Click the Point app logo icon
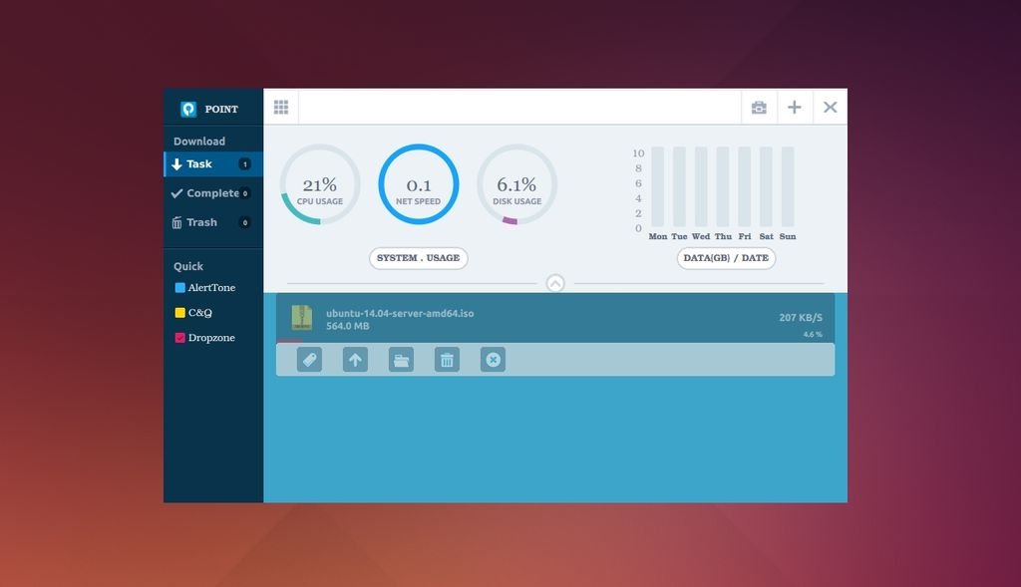 (x=188, y=109)
